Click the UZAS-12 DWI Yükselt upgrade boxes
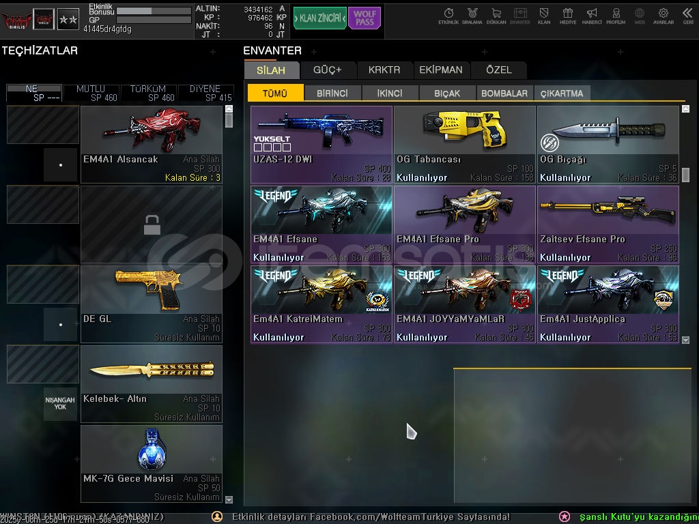This screenshot has height=524, width=699. (x=272, y=147)
